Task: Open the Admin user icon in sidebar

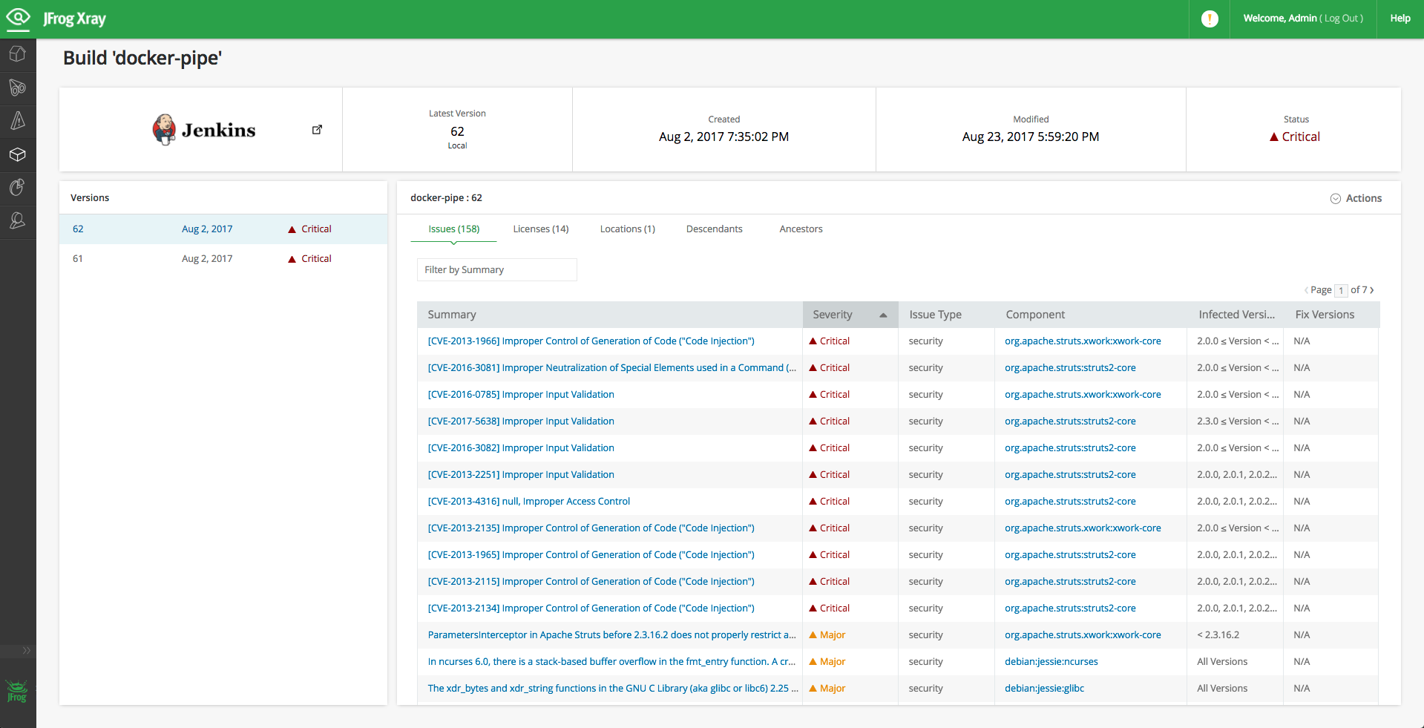Action: [18, 221]
